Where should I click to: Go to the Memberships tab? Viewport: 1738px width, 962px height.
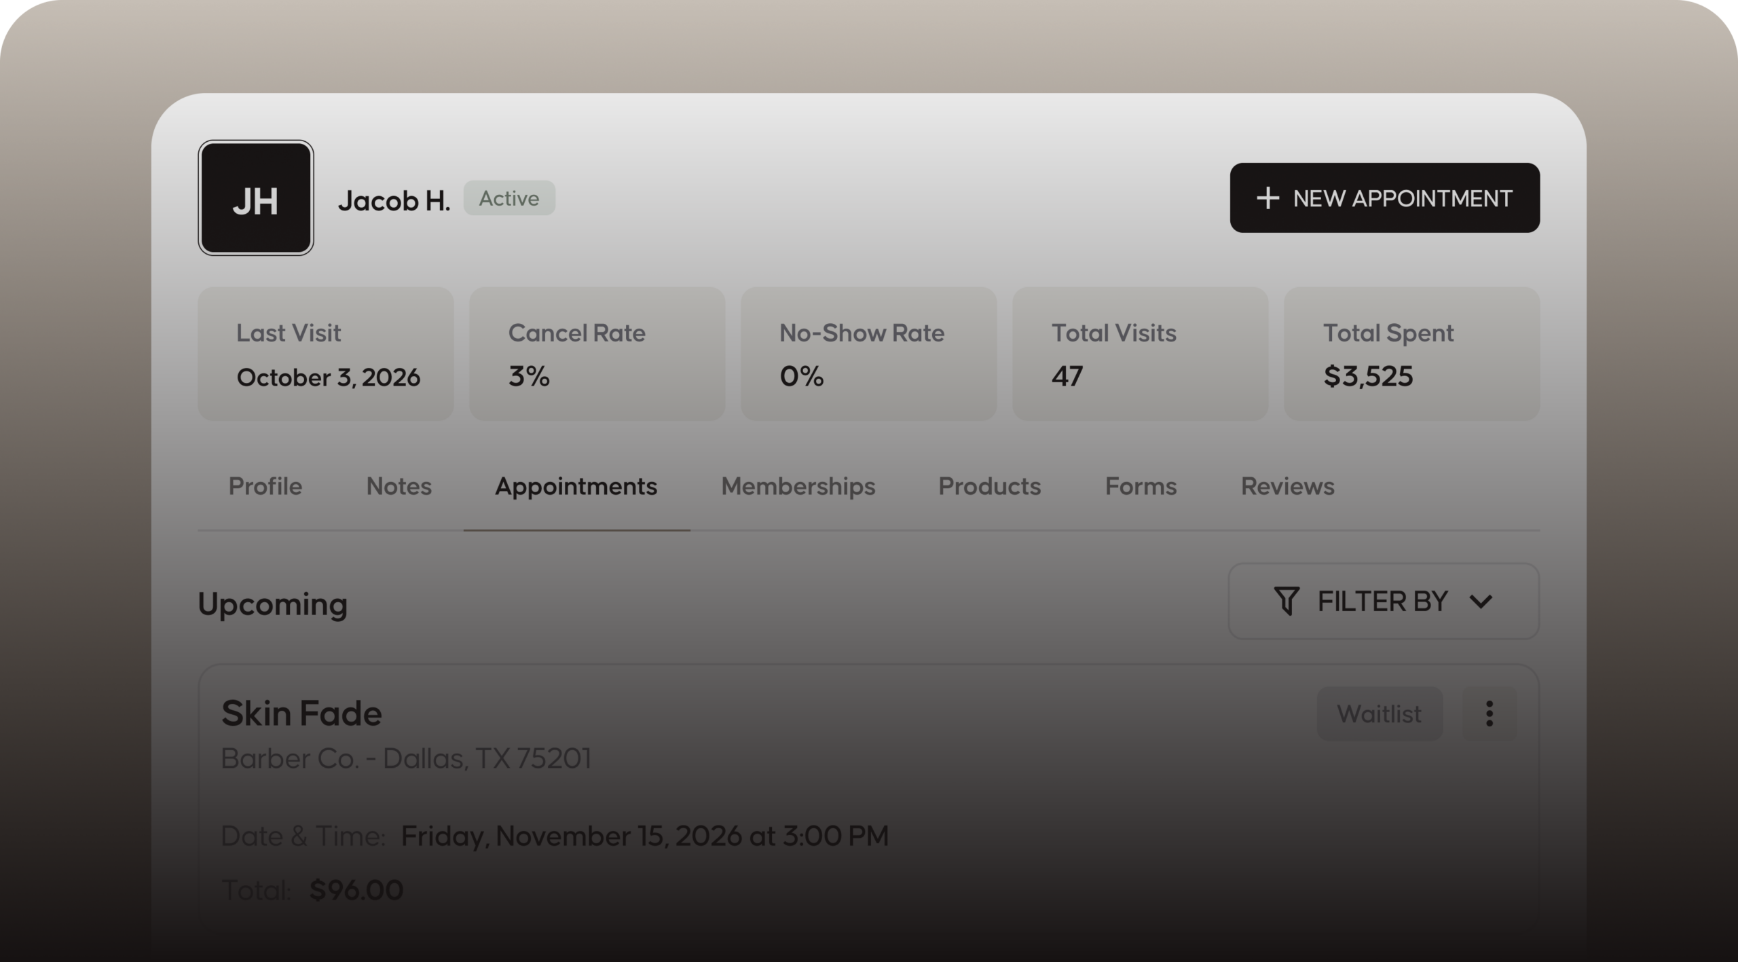[798, 487]
